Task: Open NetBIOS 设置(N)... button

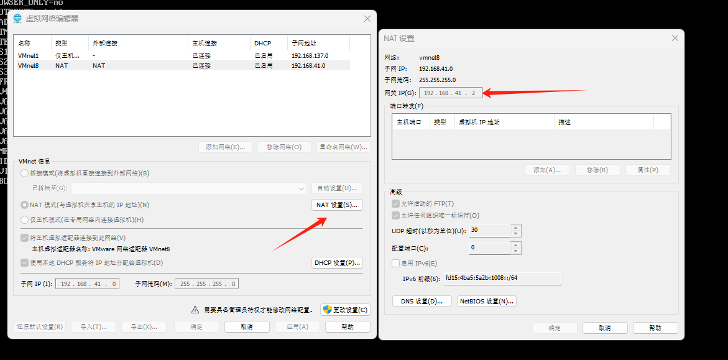Action: pos(487,302)
